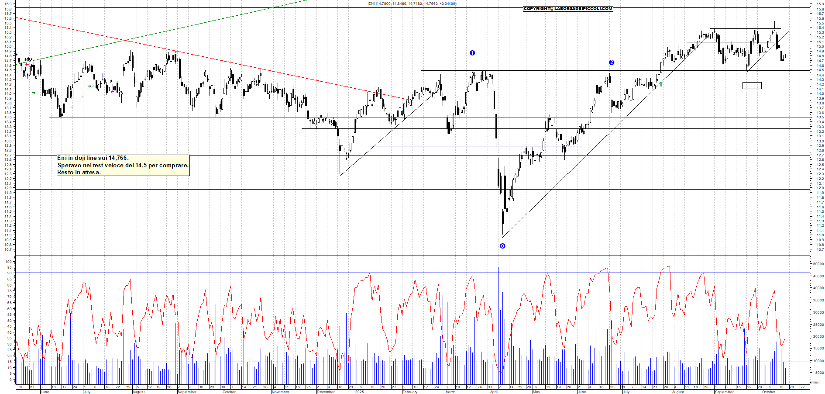Click the April label on the time axis
The width and height of the screenshot is (825, 394).
pos(494,392)
